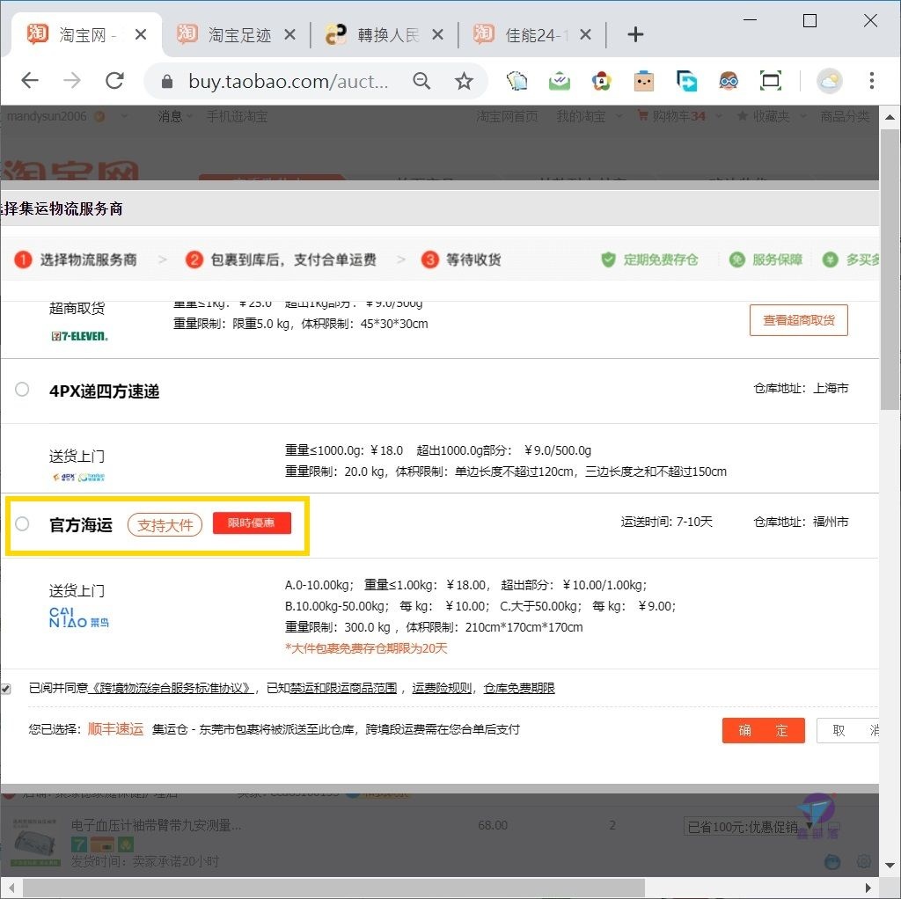
Task: Click 4PX递四方速递 carrier name
Action: coord(104,391)
